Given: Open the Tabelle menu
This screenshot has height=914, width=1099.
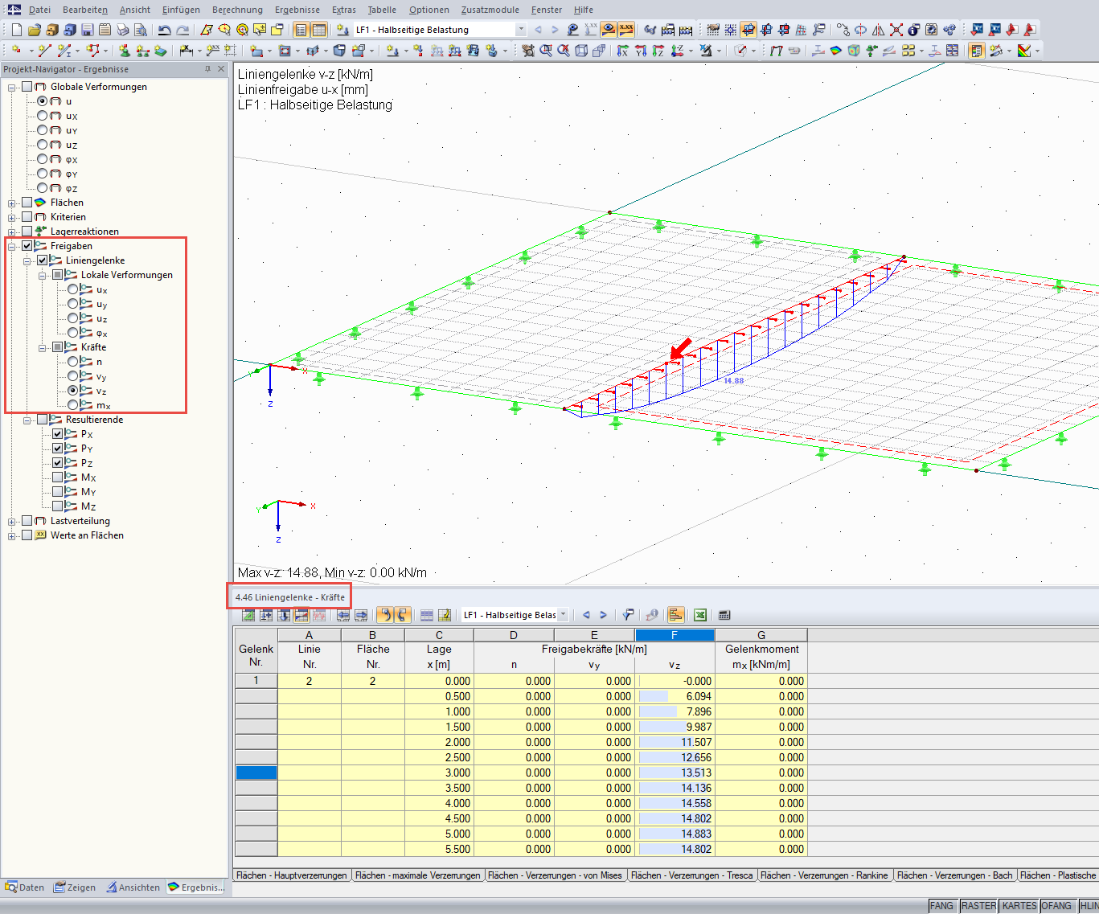Looking at the screenshot, I should 382,10.
